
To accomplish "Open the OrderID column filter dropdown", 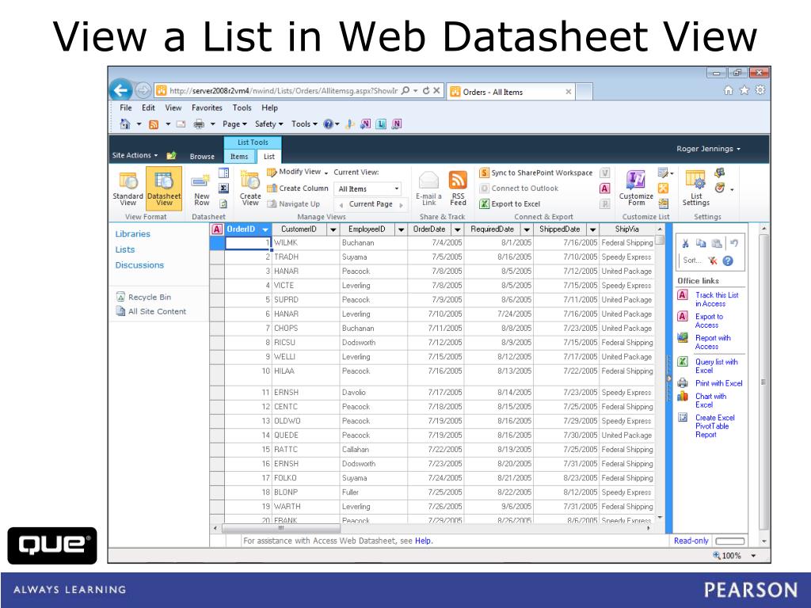I will click(x=265, y=230).
